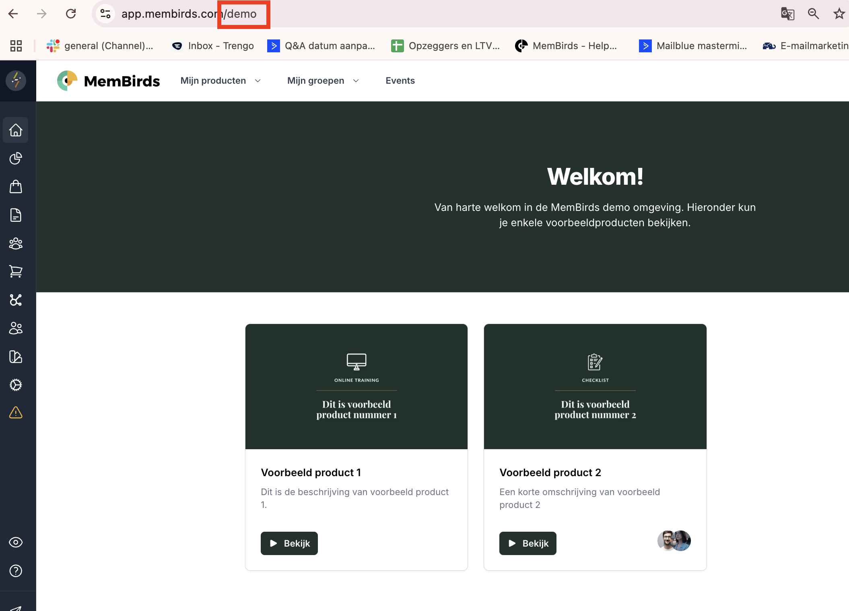Toggle the eye preview icon in sidebar
Viewport: 849px width, 611px height.
(16, 542)
